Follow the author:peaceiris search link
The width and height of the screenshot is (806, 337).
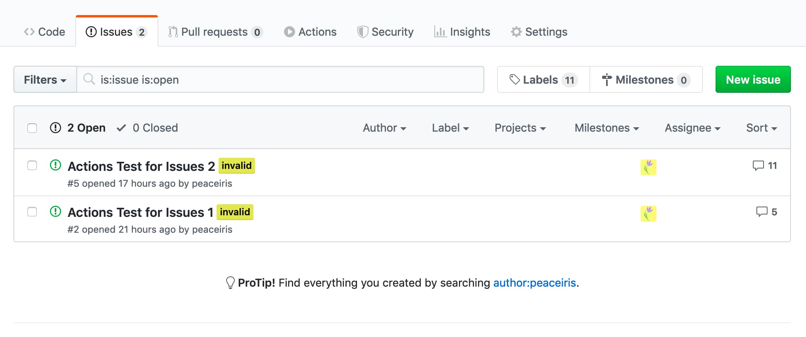click(x=534, y=283)
